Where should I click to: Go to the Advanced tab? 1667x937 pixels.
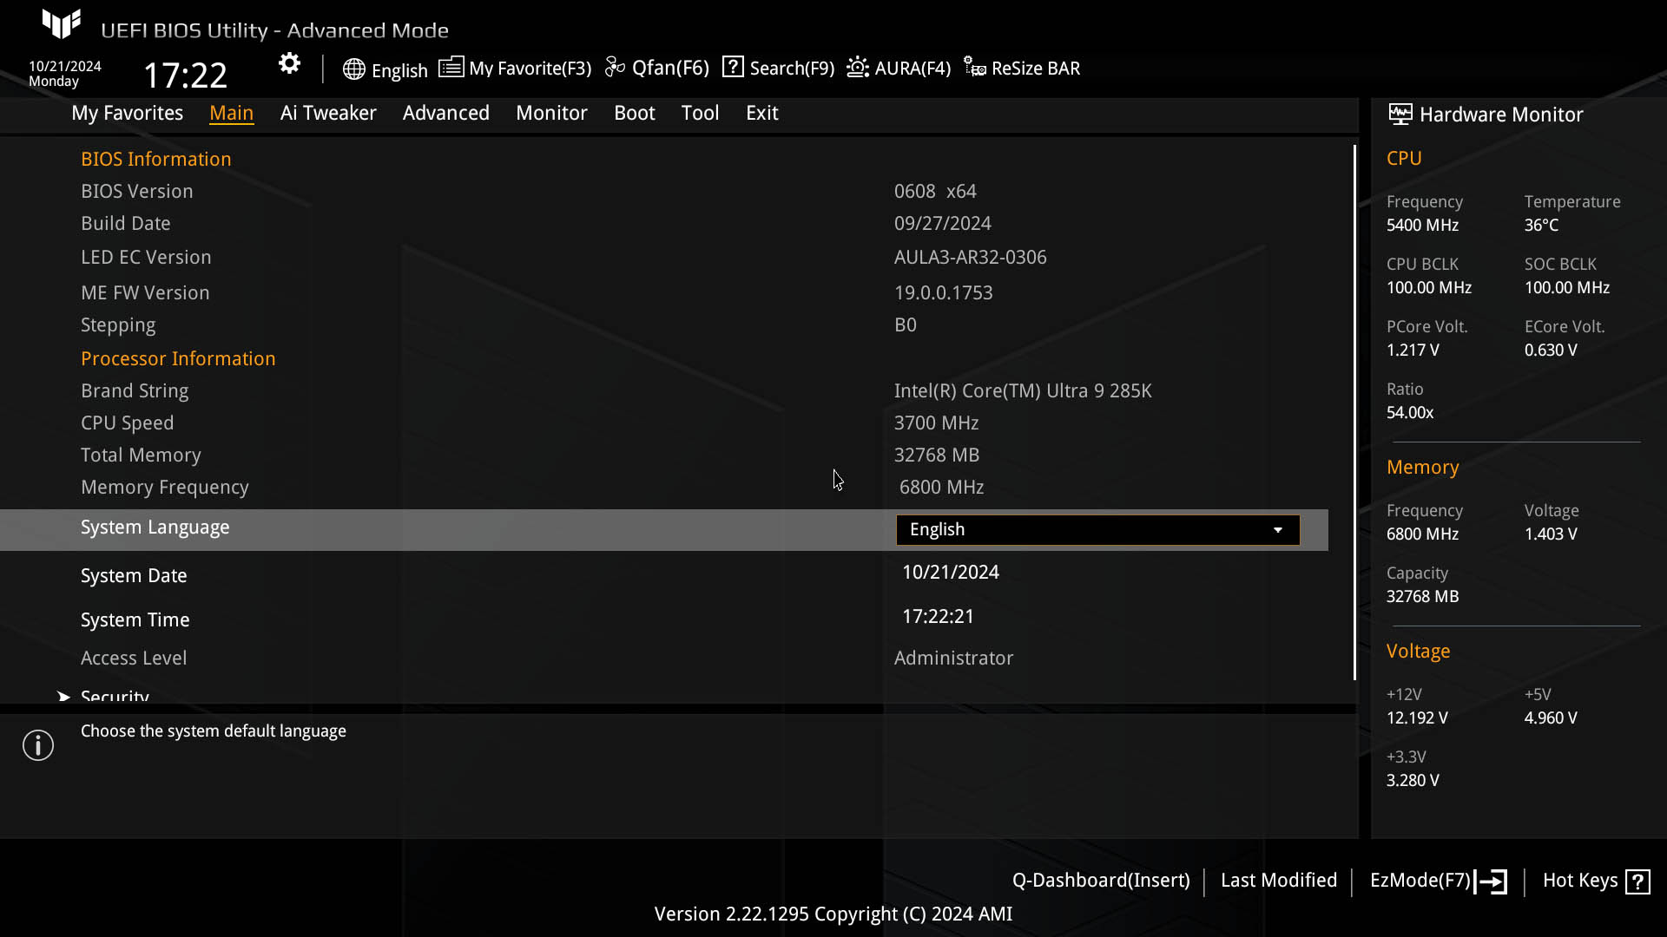(x=446, y=113)
